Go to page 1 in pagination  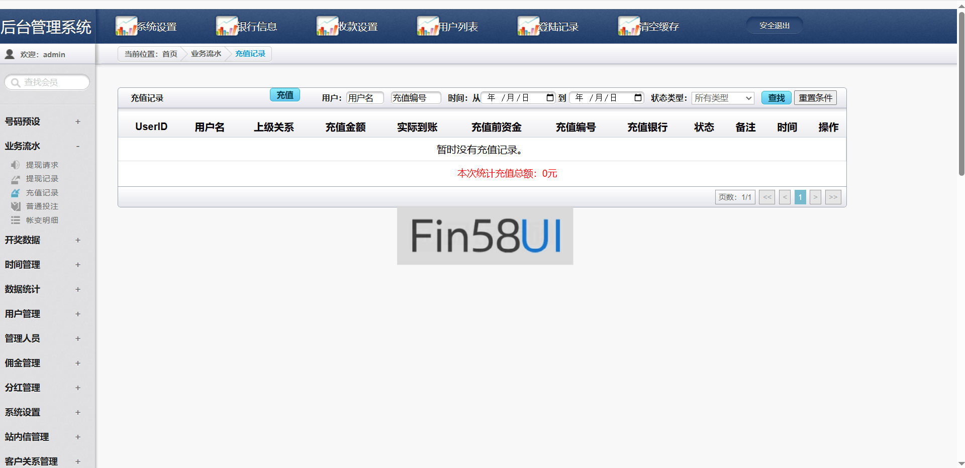[x=800, y=197]
